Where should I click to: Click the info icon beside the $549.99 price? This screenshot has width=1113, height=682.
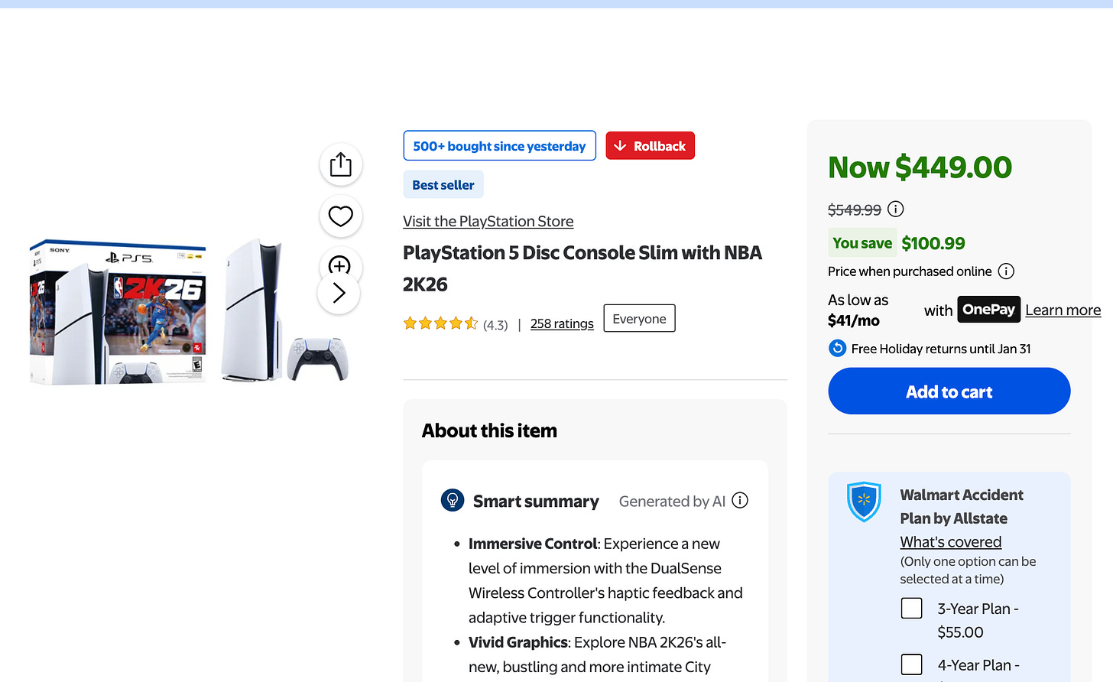point(895,209)
